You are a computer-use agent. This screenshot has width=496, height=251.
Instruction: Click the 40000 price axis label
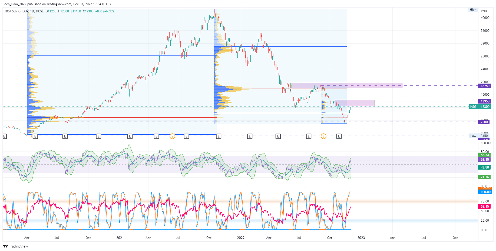(x=485, y=18)
